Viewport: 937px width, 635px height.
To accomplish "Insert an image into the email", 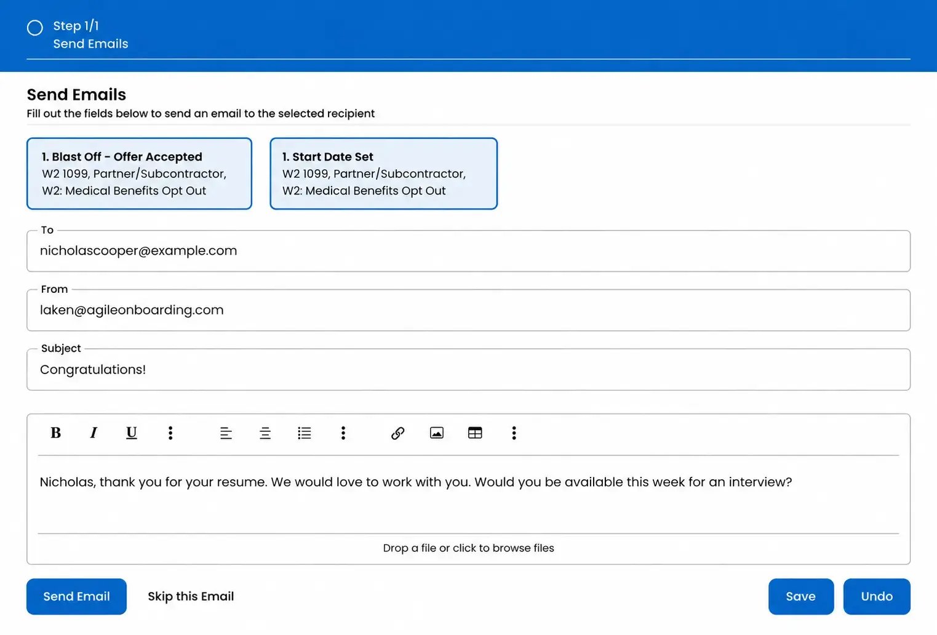I will click(437, 433).
